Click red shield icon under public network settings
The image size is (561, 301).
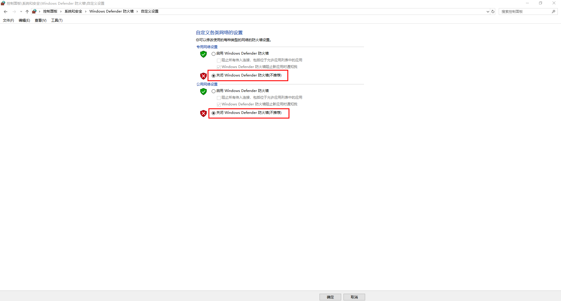[203, 113]
